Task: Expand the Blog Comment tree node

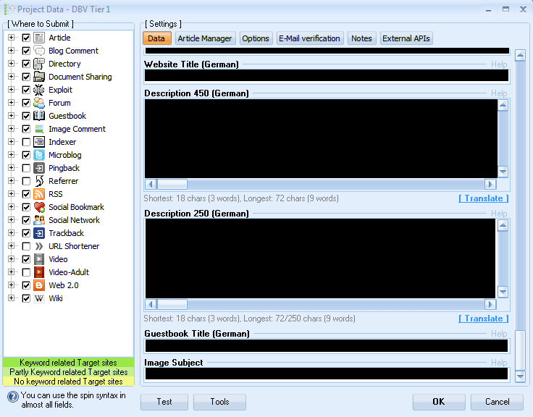Action: tap(12, 51)
